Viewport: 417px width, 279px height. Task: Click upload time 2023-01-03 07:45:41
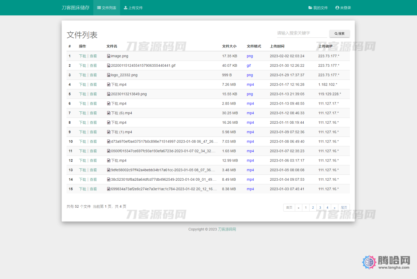[287, 189]
